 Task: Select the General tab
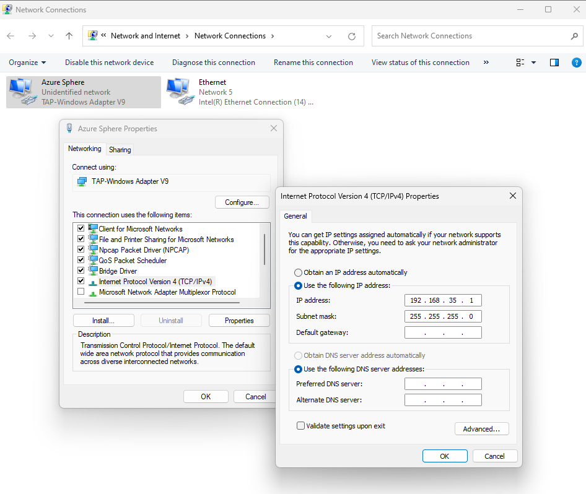[x=295, y=216]
